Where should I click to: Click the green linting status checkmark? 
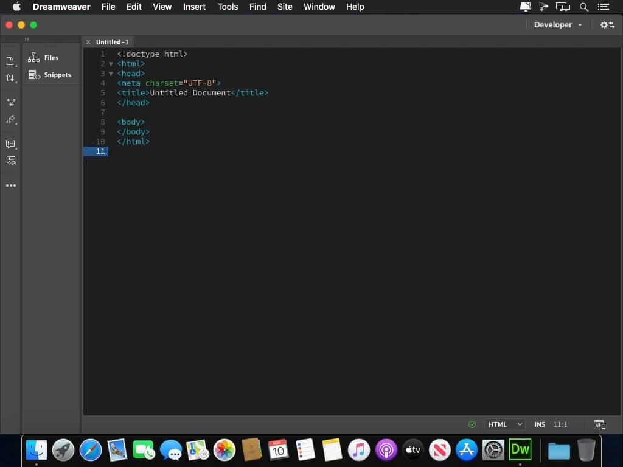[x=472, y=424]
